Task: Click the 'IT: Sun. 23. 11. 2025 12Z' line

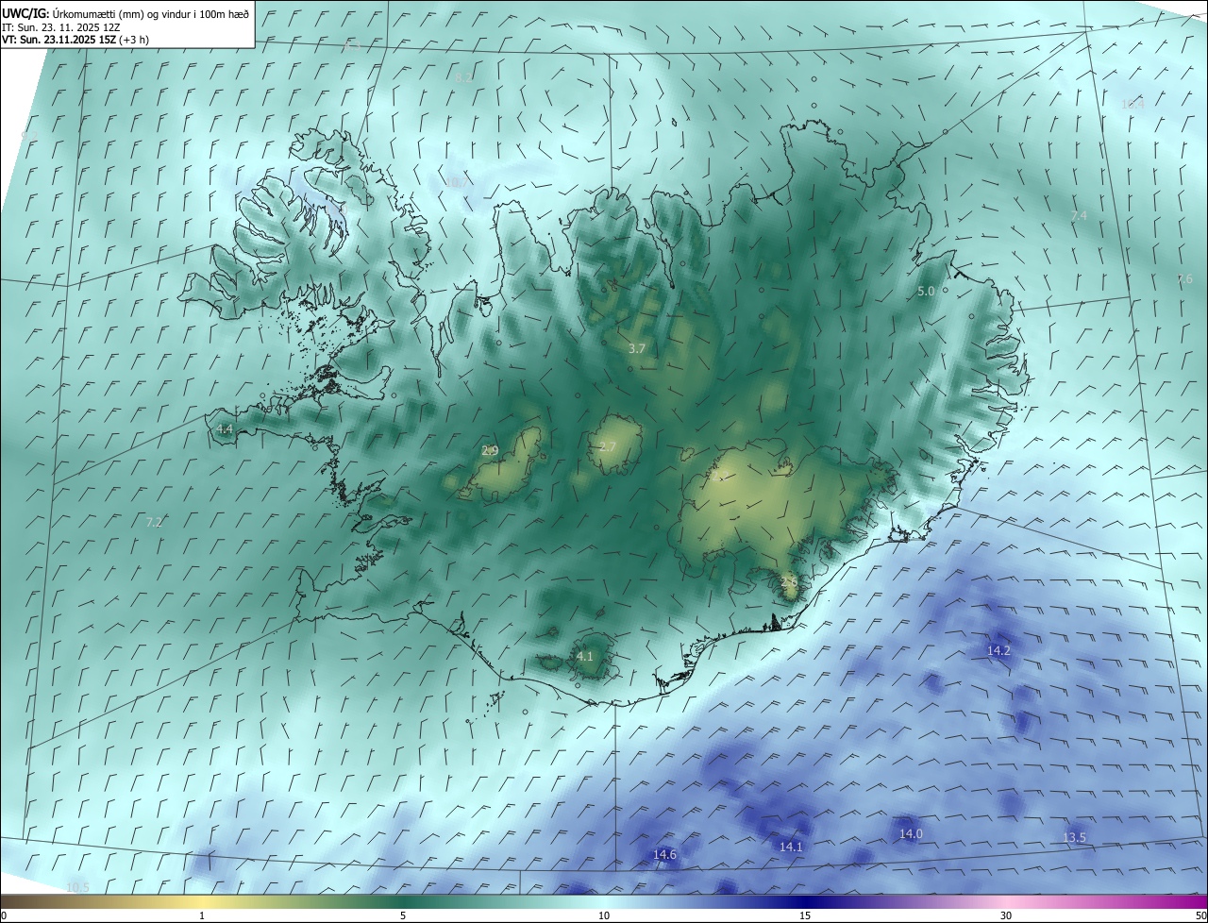Action: click(62, 27)
